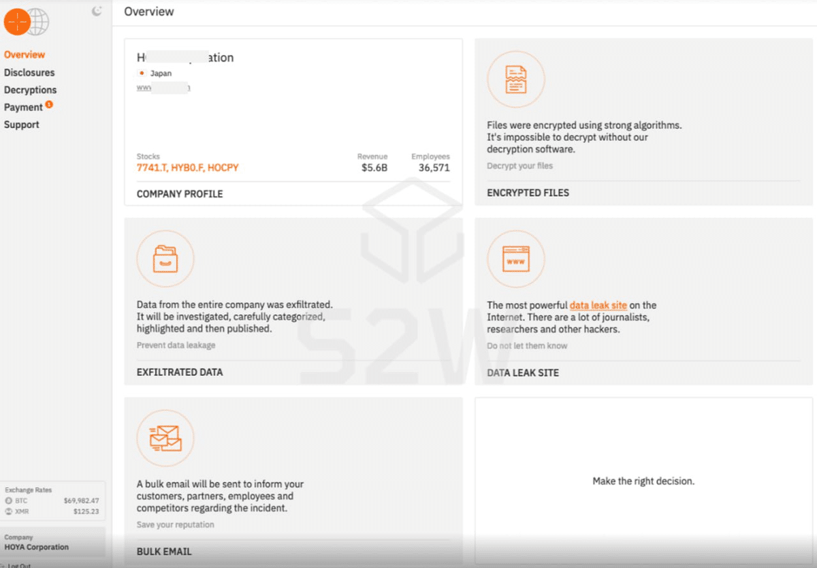Toggle dark mode with the moon icon
This screenshot has height=568, width=817.
point(97,10)
